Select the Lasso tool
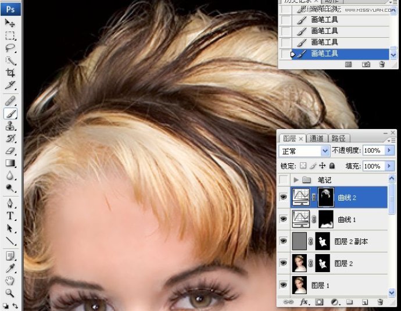The width and height of the screenshot is (401, 311). (x=10, y=48)
